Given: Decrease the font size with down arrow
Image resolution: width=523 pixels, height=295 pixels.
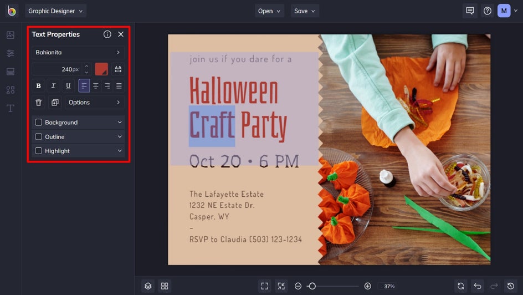Looking at the screenshot, I should point(86,73).
